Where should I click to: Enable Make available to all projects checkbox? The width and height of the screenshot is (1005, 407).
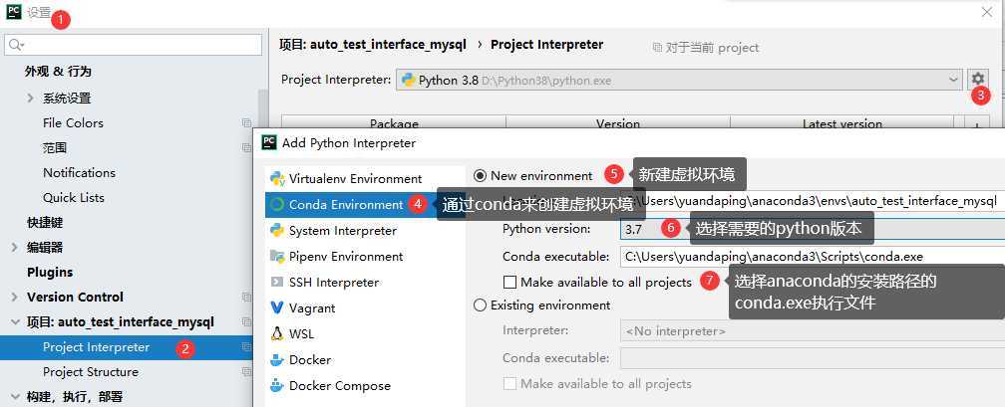[x=510, y=283]
